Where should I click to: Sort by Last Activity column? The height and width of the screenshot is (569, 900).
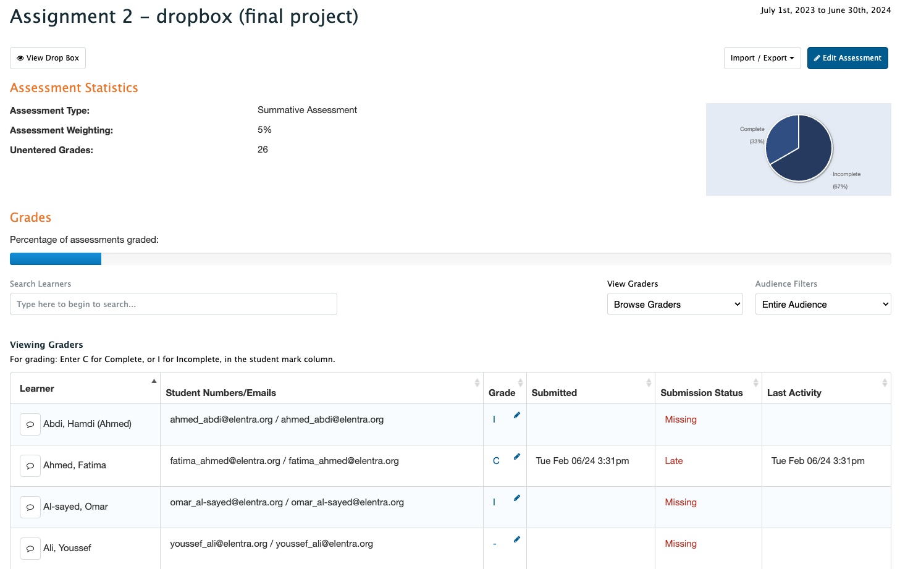point(794,393)
